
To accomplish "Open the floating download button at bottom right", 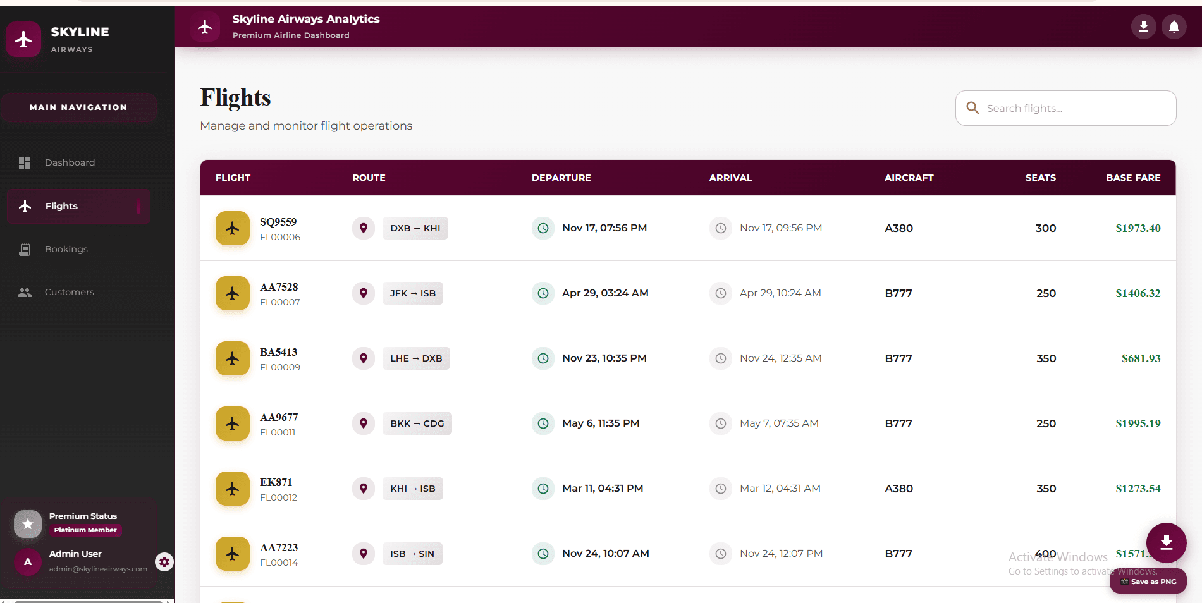I will pos(1166,542).
